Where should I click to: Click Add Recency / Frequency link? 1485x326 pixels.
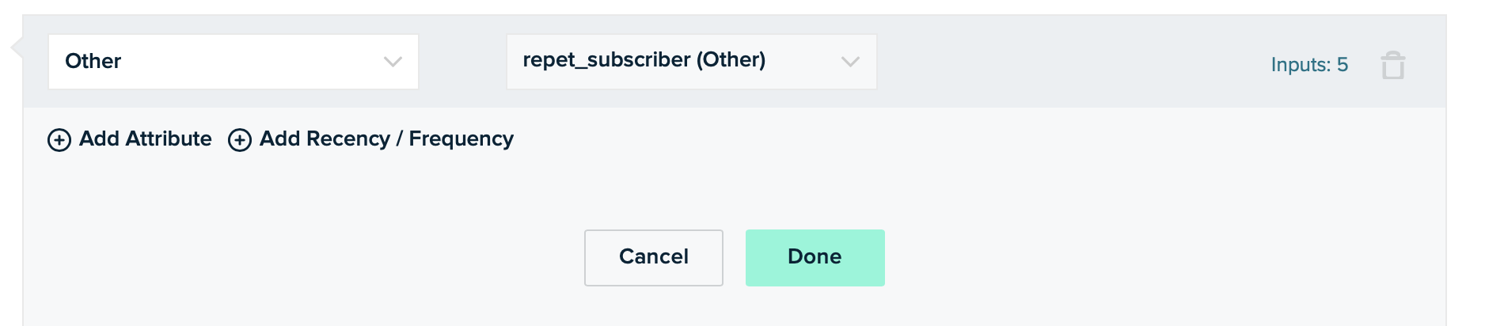[x=371, y=139]
